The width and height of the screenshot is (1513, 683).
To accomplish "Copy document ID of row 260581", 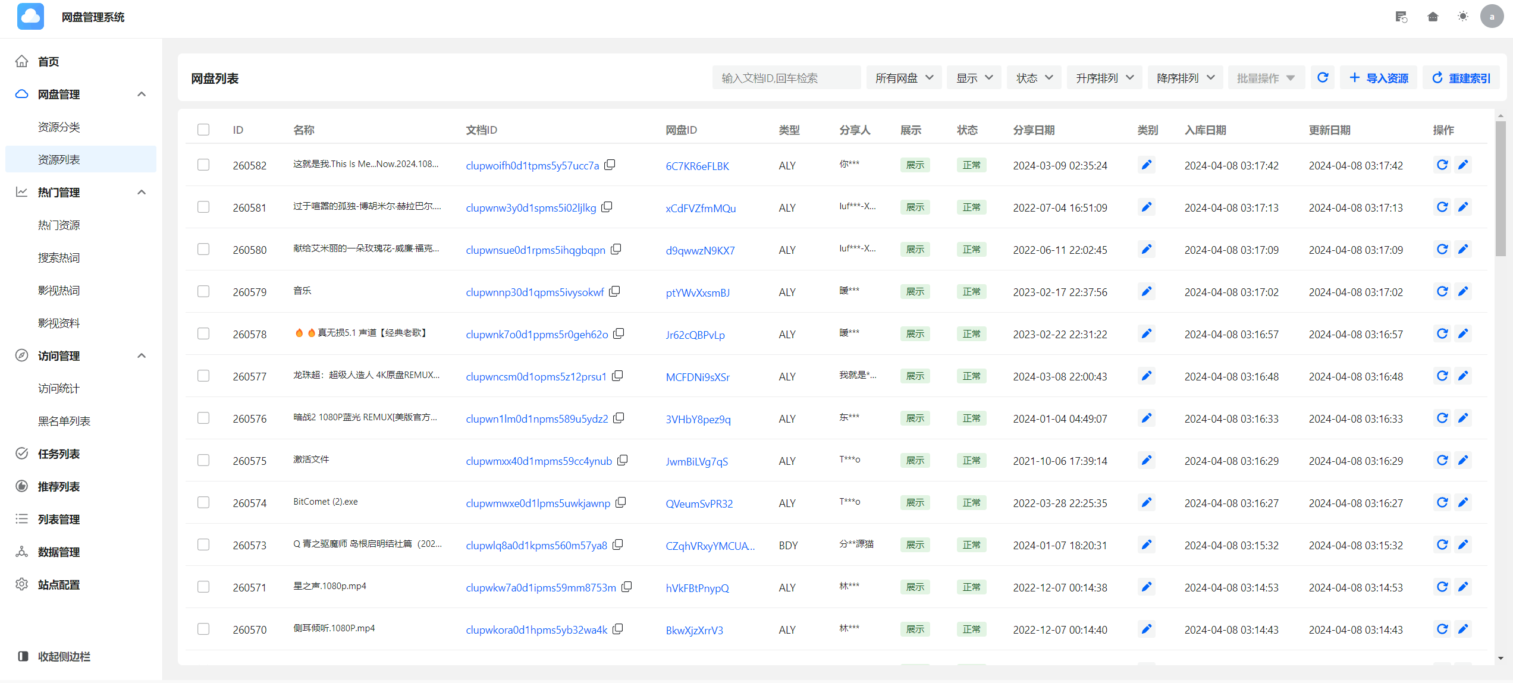I will coord(607,207).
